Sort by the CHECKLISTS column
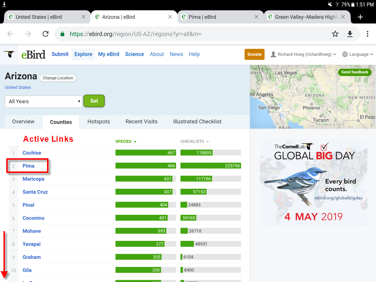 (x=195, y=141)
